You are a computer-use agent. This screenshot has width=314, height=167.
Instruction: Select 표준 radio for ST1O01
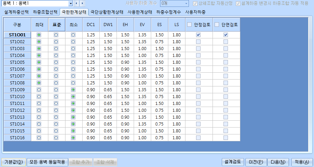click(x=56, y=35)
